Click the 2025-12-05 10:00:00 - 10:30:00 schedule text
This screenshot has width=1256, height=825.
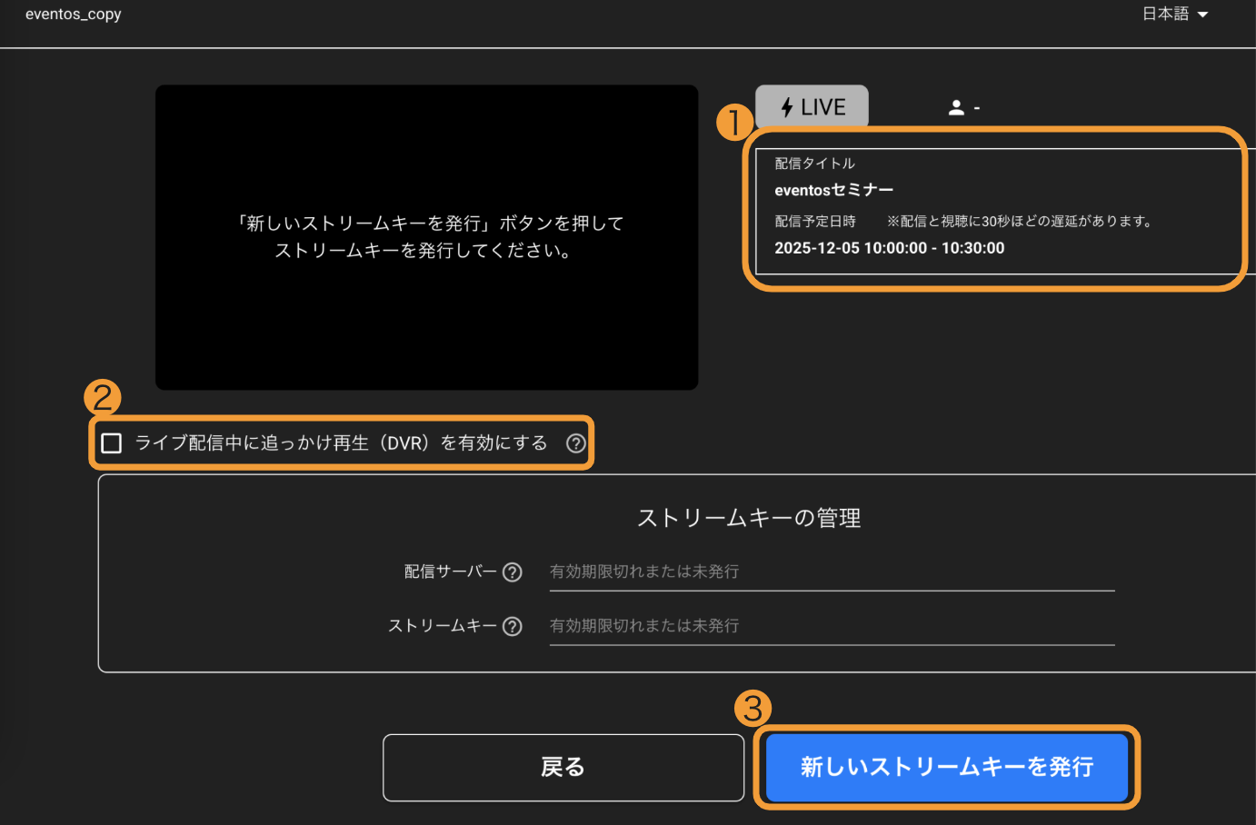[890, 248]
